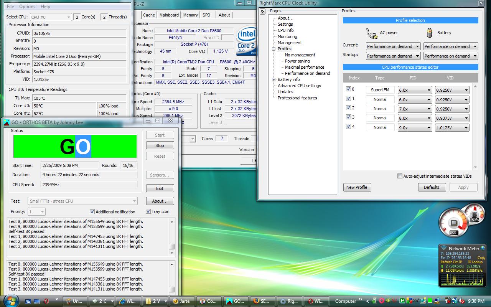The width and height of the screenshot is (491, 307).
Task: Click the AC power plug icon in RightMark
Action: point(371,33)
